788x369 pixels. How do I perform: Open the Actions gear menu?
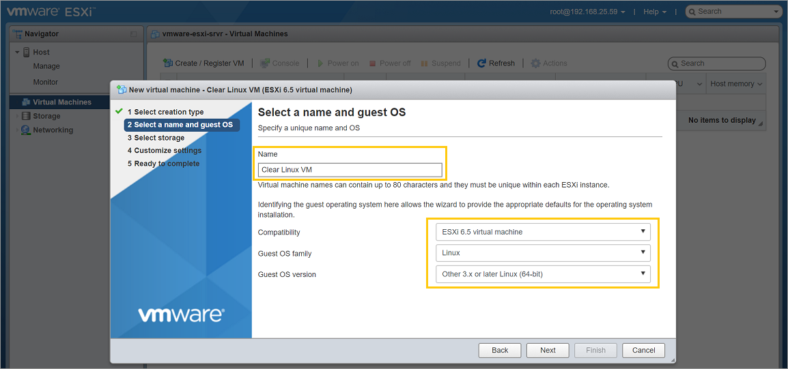pyautogui.click(x=536, y=63)
